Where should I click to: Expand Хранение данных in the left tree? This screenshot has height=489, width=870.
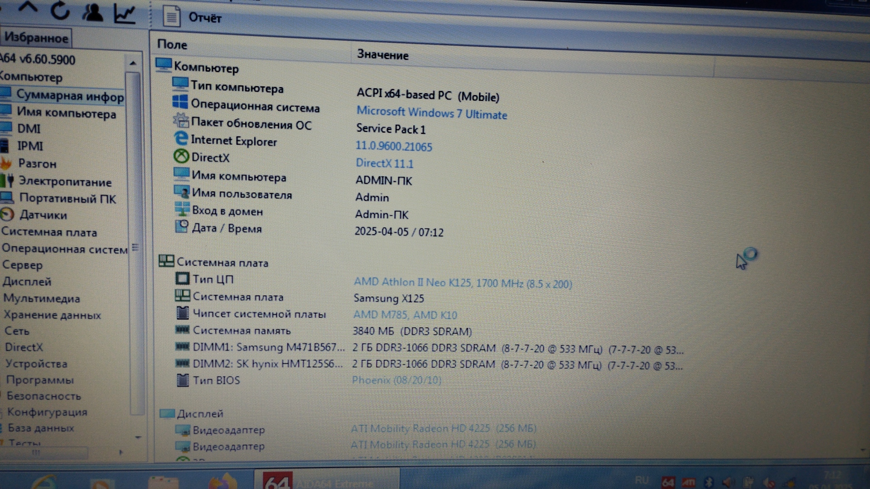(x=52, y=315)
